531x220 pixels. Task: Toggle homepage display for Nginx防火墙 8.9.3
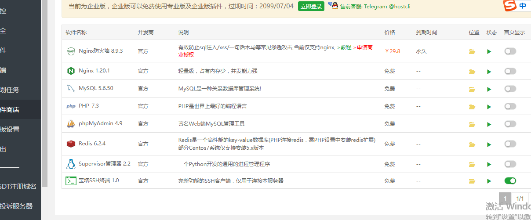510,51
